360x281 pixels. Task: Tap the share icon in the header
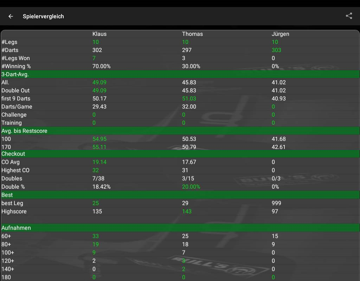click(x=349, y=16)
